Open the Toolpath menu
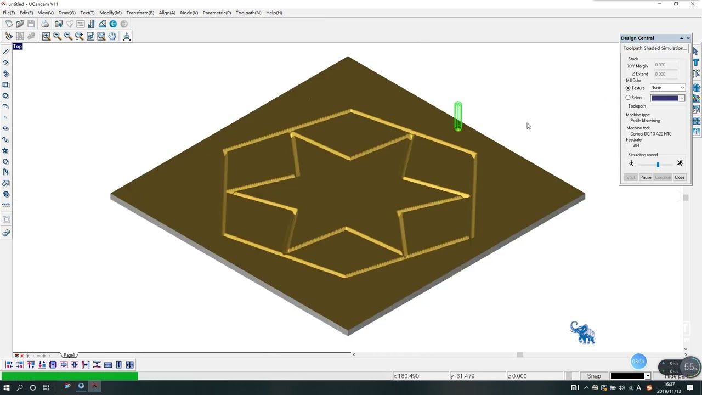This screenshot has width=702, height=395. [248, 13]
